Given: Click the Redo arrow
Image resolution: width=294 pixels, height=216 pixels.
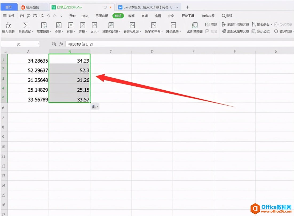Looking at the screenshot, I should coord(55,16).
